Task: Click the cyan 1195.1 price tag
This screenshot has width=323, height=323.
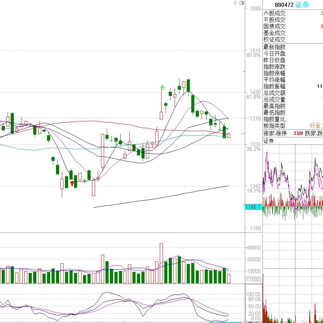Action: coord(253,207)
